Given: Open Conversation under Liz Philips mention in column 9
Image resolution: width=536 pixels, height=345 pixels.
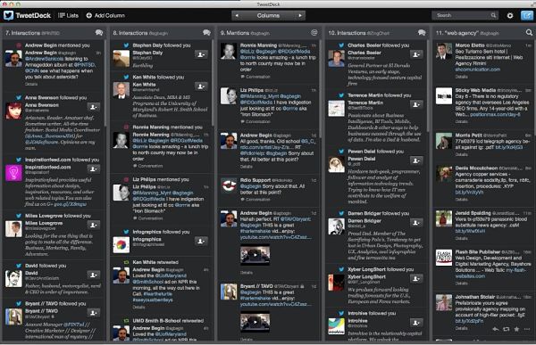Looking at the screenshot, I should 255,121.
